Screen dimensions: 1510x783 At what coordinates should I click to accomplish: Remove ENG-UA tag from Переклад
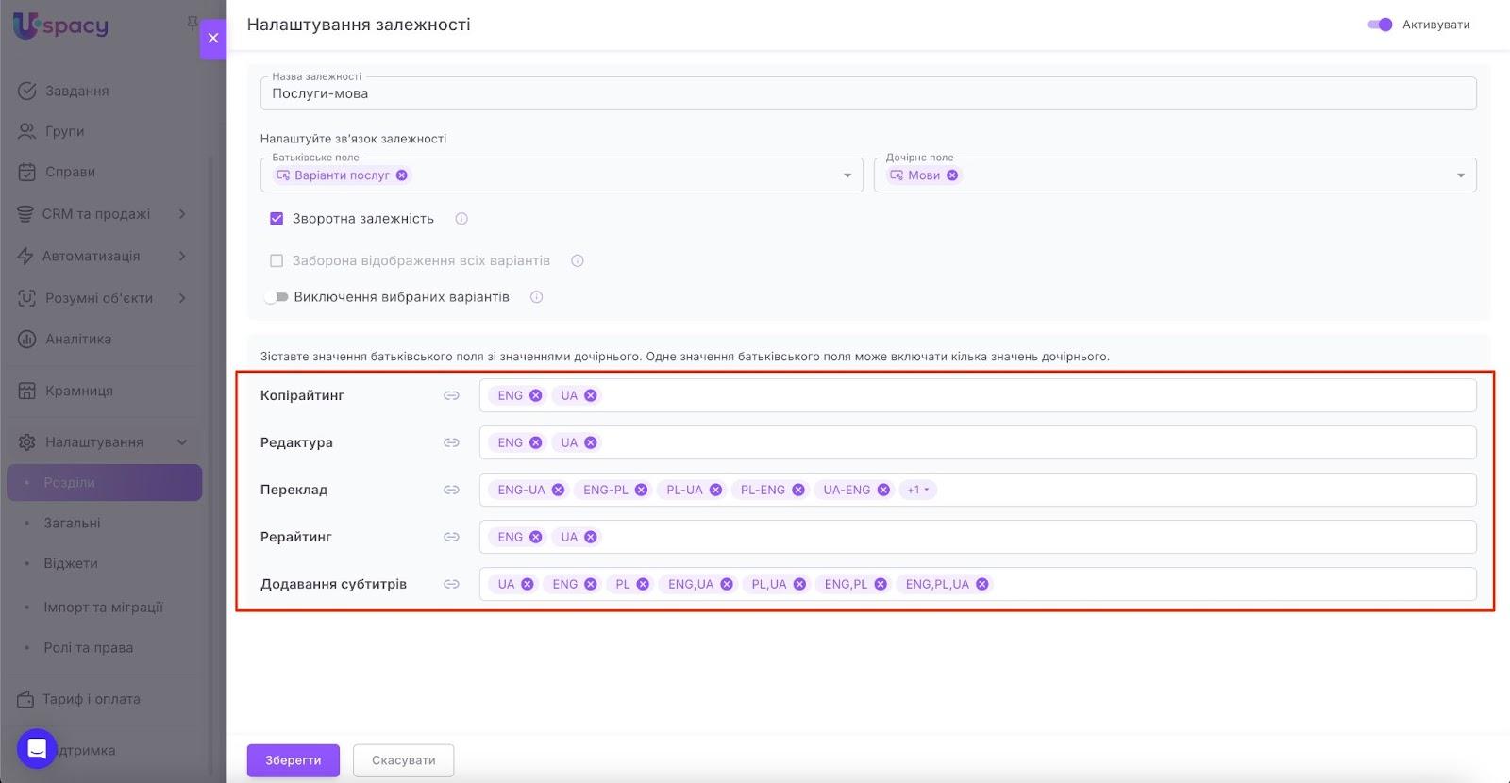tap(559, 490)
